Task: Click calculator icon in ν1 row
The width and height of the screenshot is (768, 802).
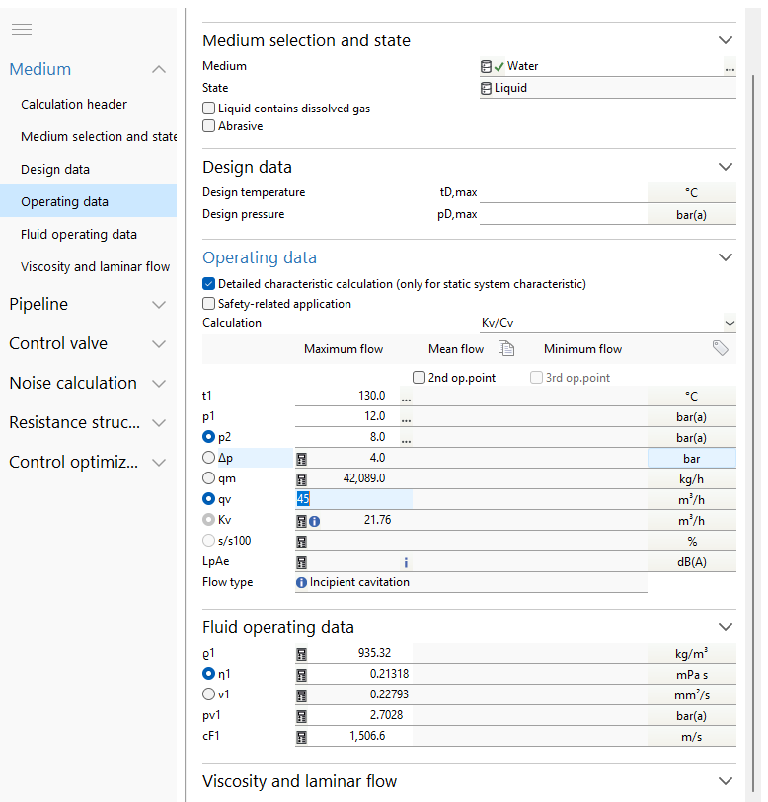Action: [x=301, y=695]
